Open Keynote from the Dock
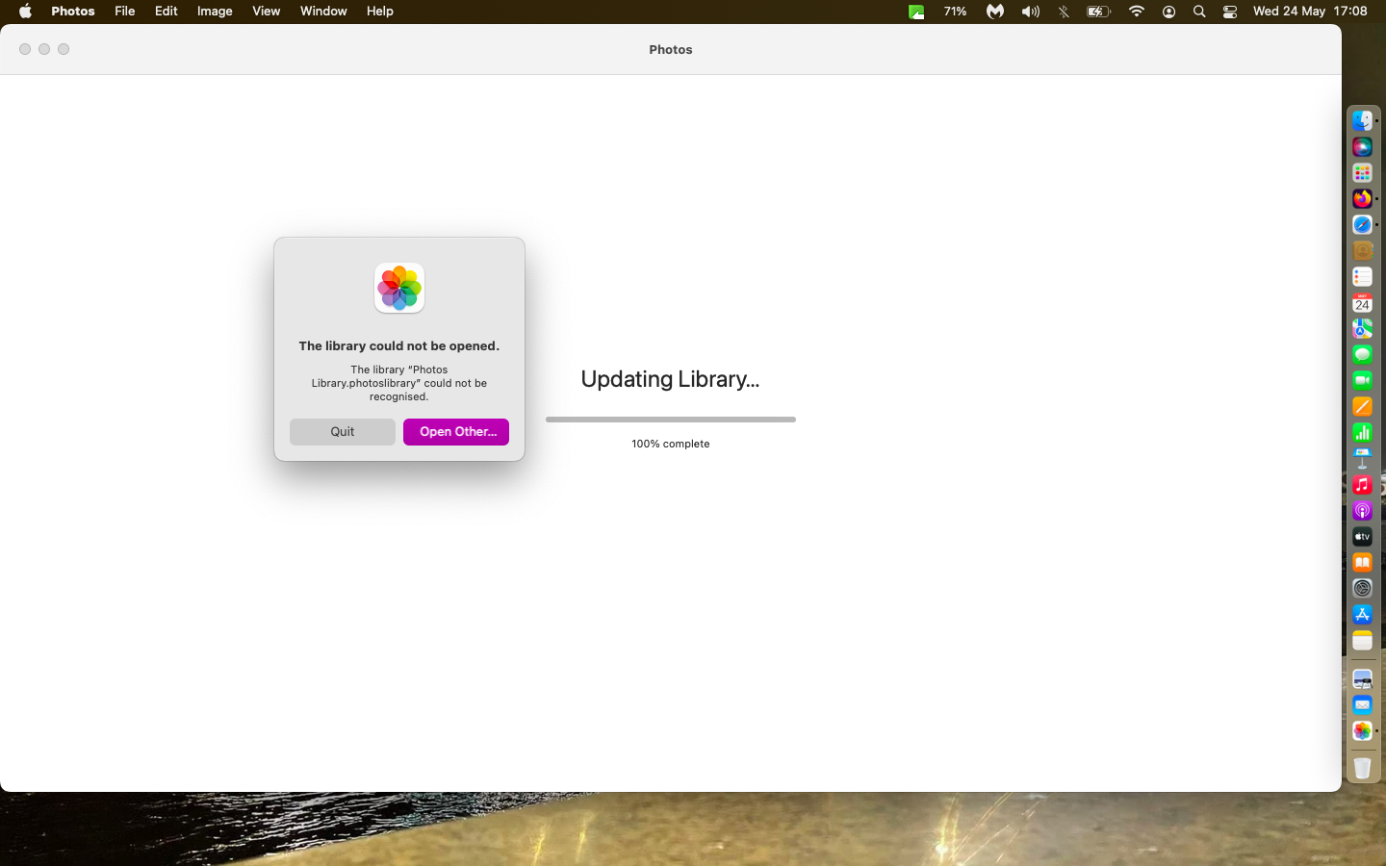 pos(1362,458)
